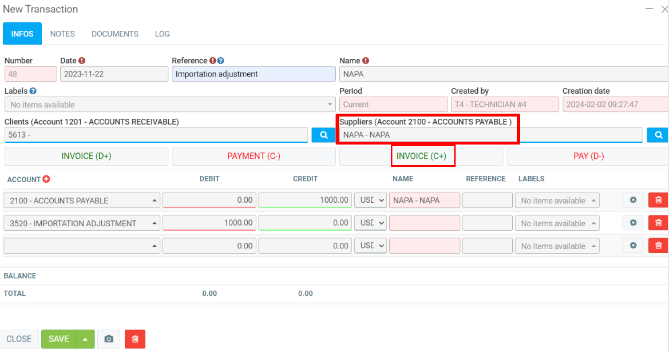669x353 pixels.
Task: Click the PAYMENT (C-) button
Action: point(254,156)
